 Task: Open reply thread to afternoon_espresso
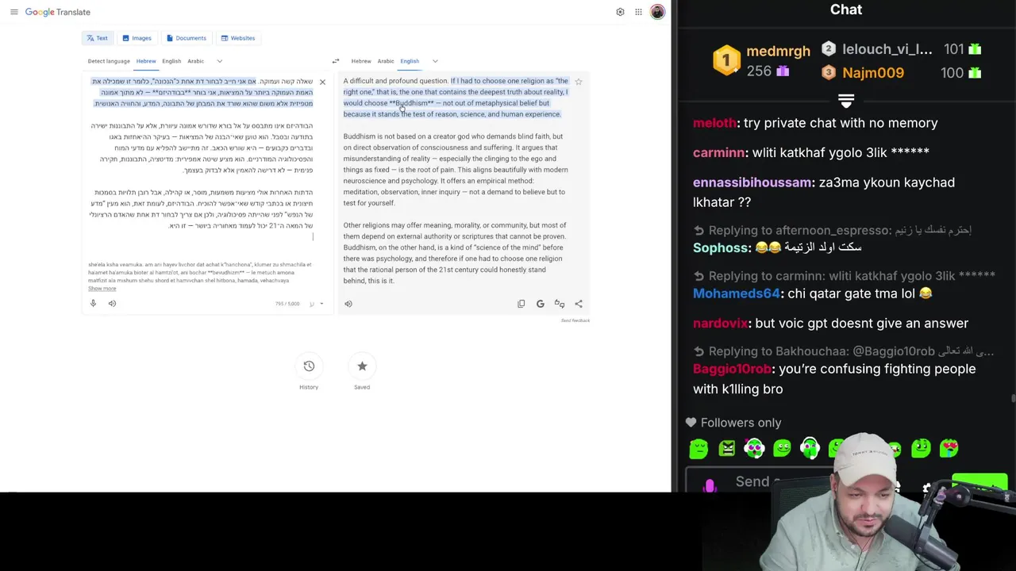point(833,231)
